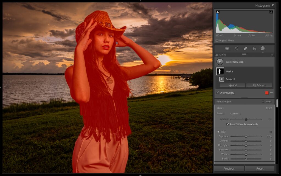This screenshot has height=176, width=281.
Task: Open the Edit sliders tool
Action: (227, 48)
